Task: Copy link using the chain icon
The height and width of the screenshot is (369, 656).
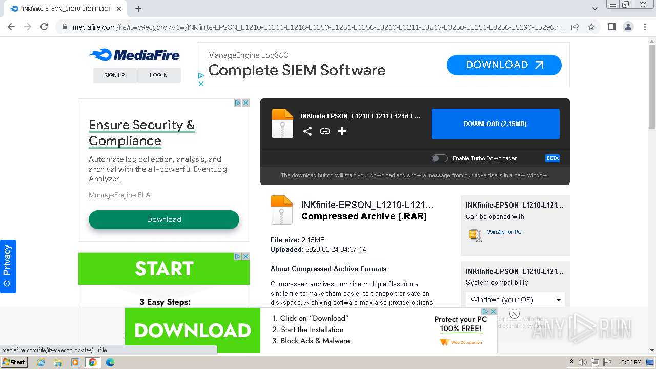Action: coord(325,131)
